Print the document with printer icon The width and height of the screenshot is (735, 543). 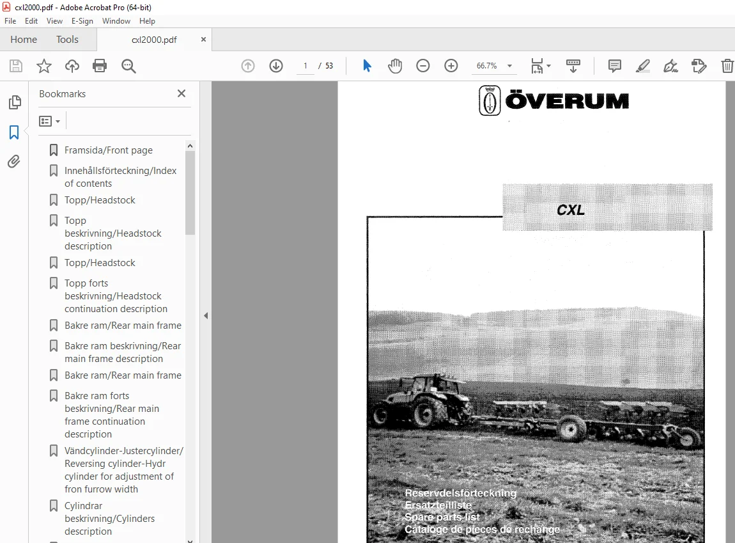pyautogui.click(x=100, y=66)
